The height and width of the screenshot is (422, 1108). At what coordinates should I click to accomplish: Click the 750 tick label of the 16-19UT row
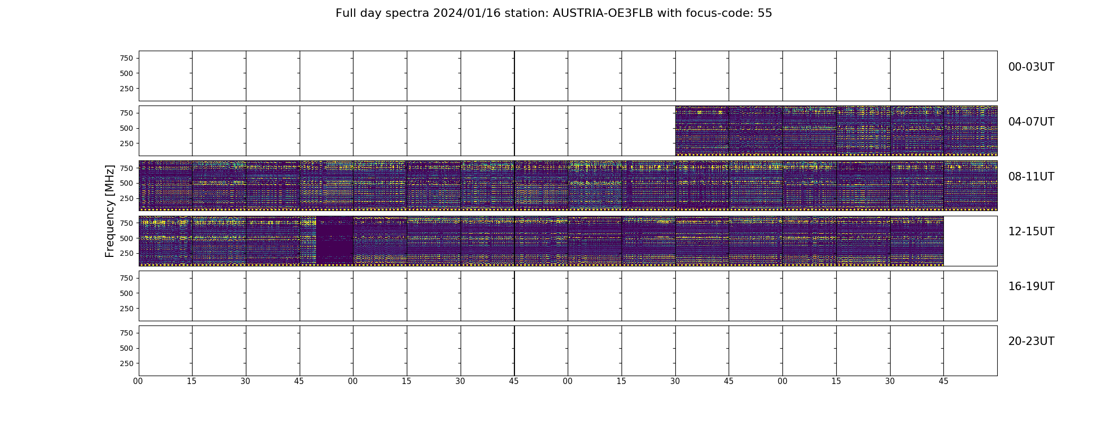tap(127, 278)
